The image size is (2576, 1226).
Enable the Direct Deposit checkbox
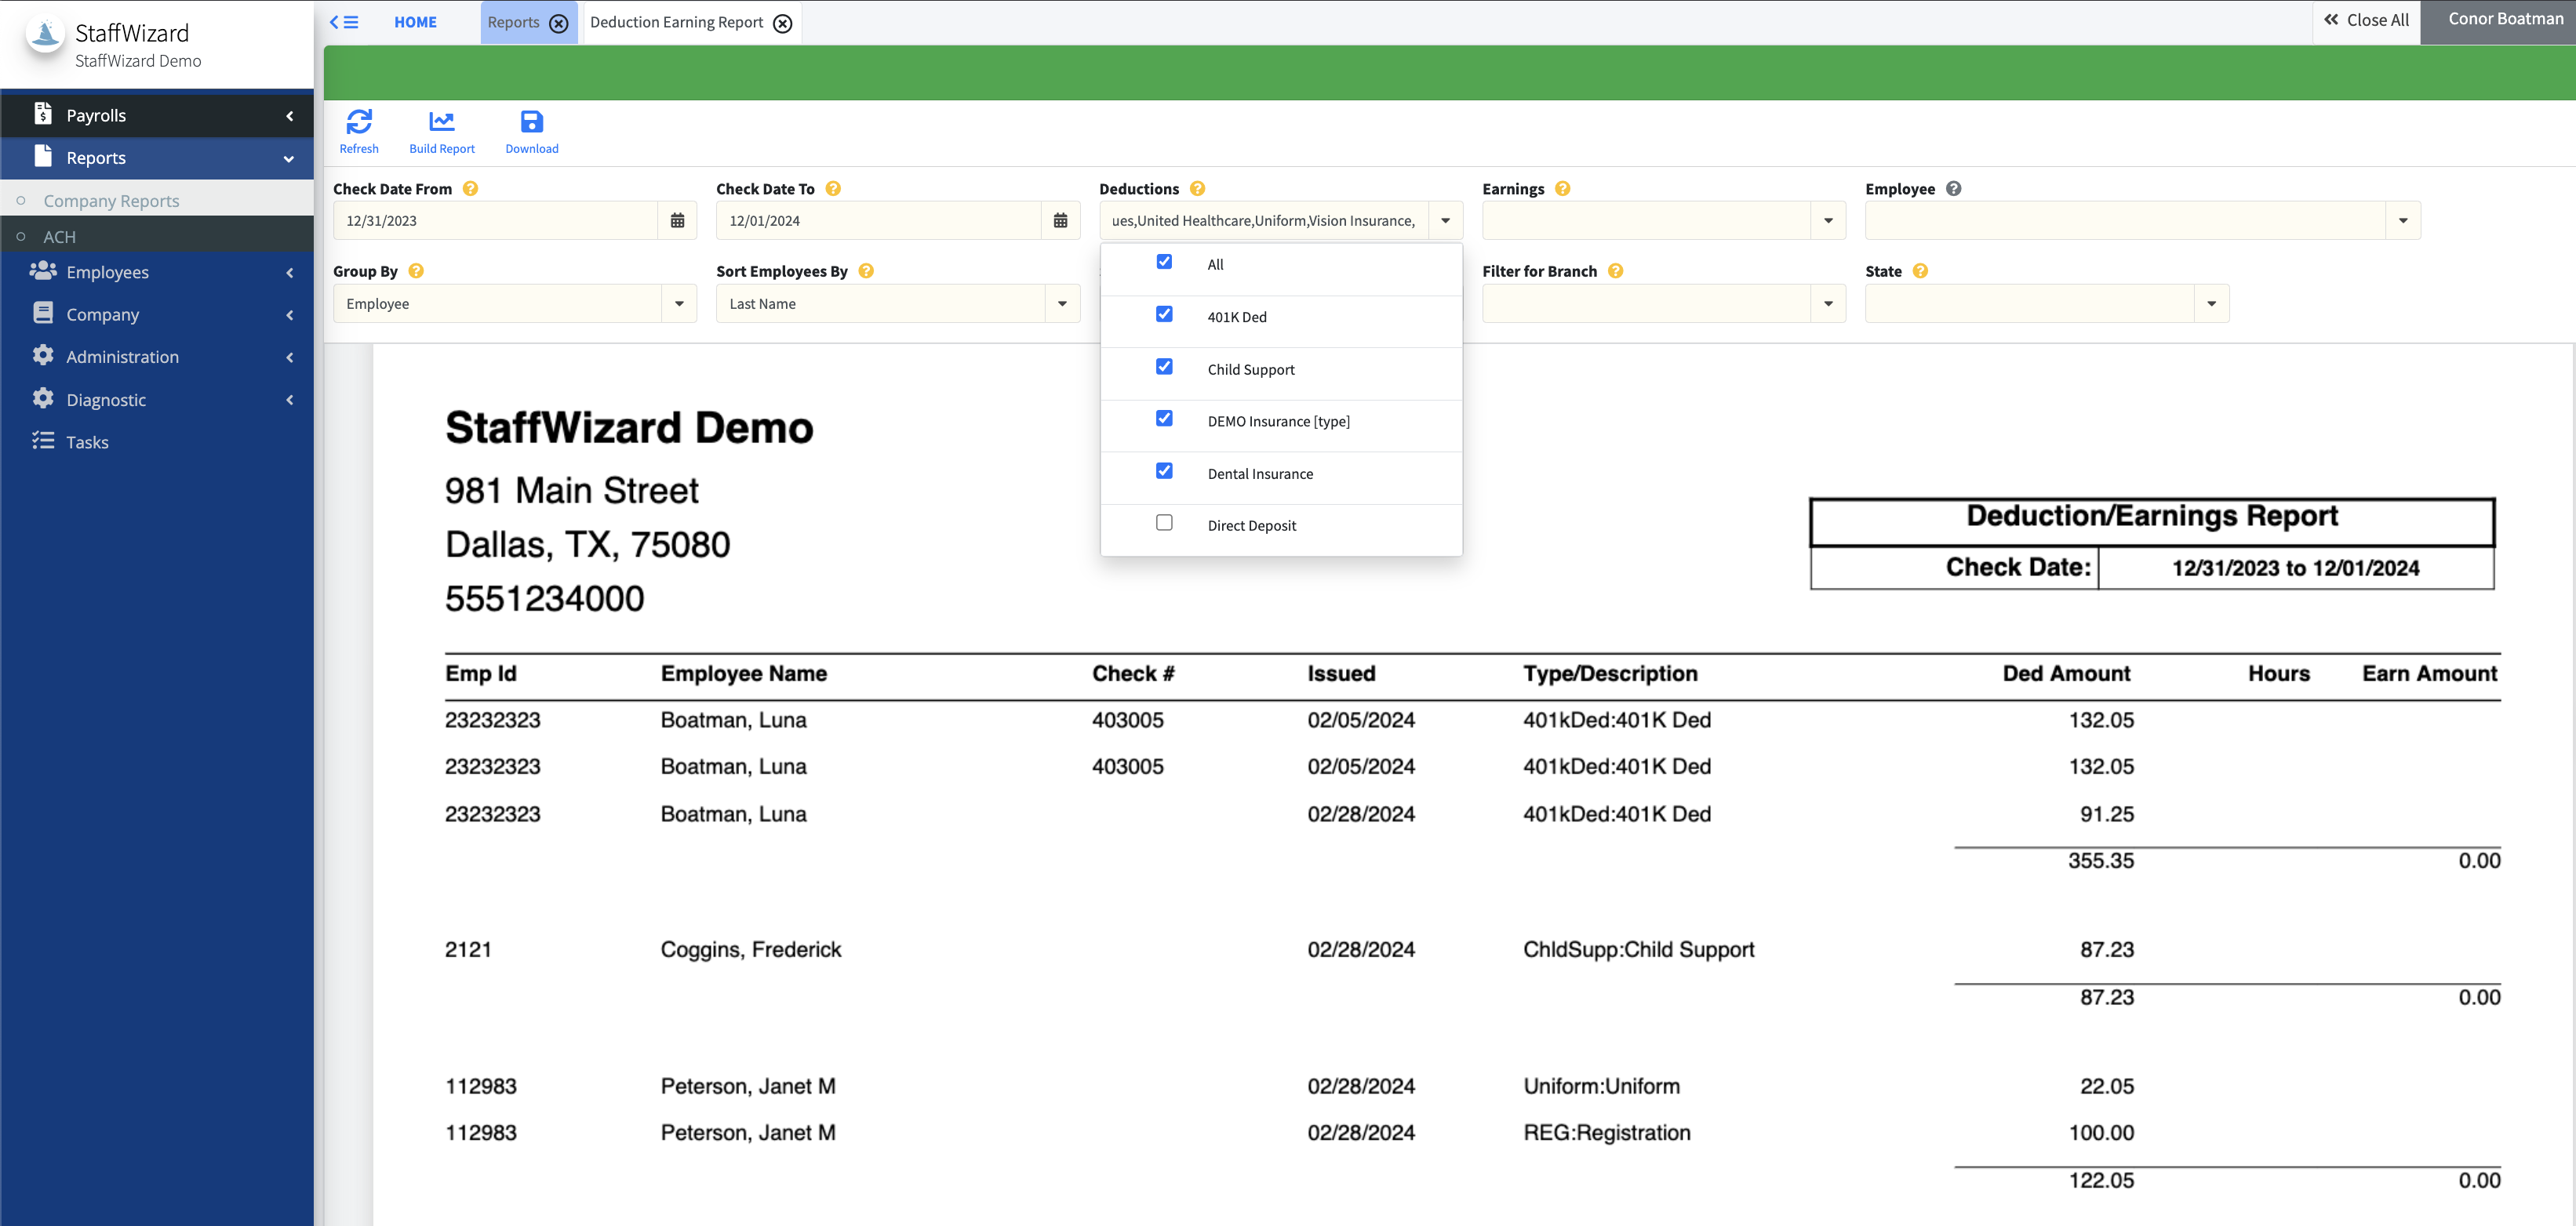[x=1164, y=523]
